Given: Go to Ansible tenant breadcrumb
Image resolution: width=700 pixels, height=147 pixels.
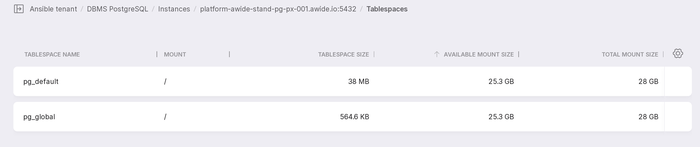Looking at the screenshot, I should pos(53,9).
